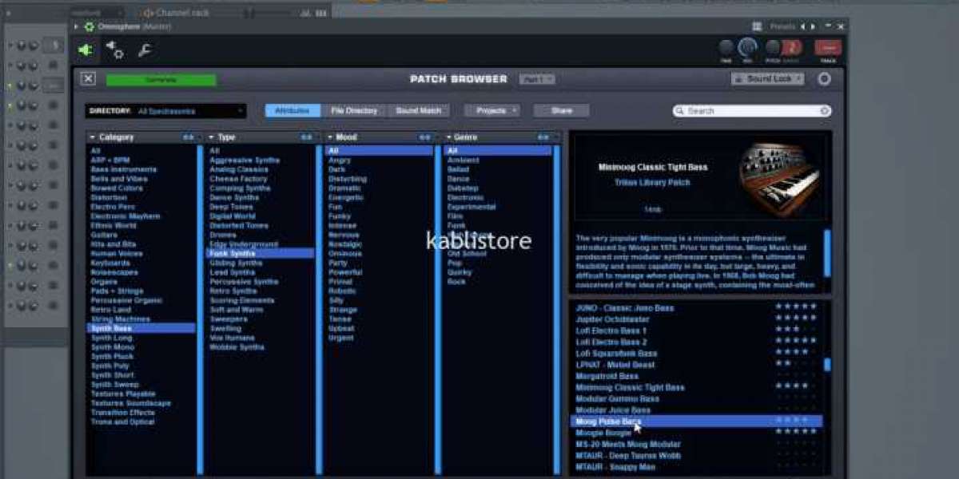The width and height of the screenshot is (959, 479).
Task: Click the wrench icon in Omnisphere toolbar
Action: (x=145, y=50)
